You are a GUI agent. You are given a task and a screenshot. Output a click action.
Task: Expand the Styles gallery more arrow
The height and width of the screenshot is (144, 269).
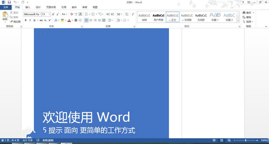[x=238, y=21]
